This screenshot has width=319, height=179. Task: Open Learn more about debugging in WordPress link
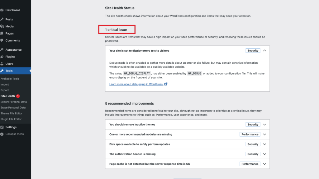coord(136,84)
